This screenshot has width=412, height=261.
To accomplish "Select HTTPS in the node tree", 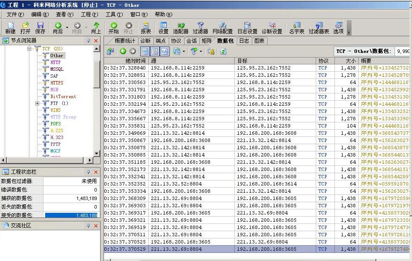I will pos(57,83).
